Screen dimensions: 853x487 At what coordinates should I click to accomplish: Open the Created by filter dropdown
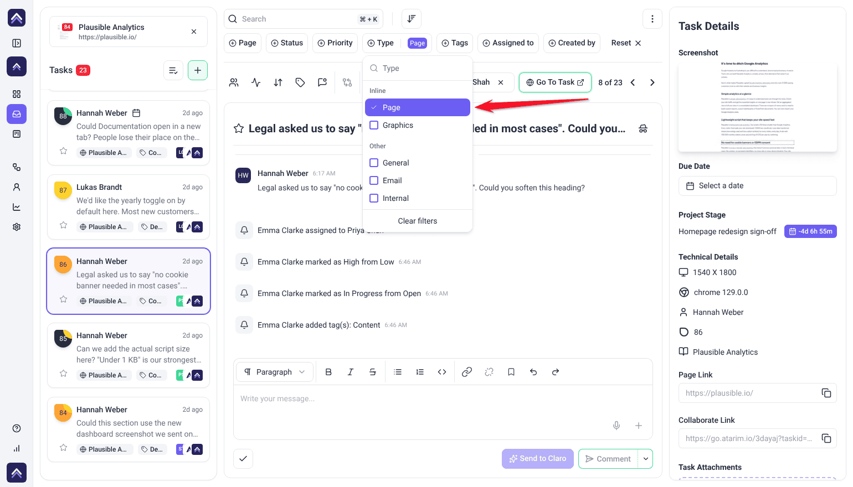point(572,43)
